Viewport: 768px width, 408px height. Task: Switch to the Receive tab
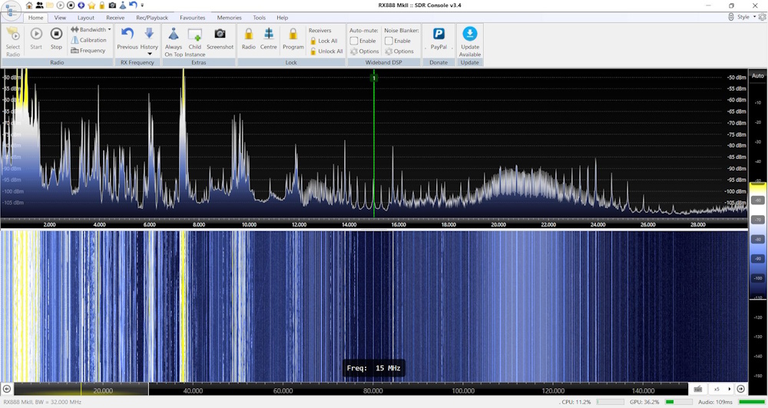click(115, 18)
